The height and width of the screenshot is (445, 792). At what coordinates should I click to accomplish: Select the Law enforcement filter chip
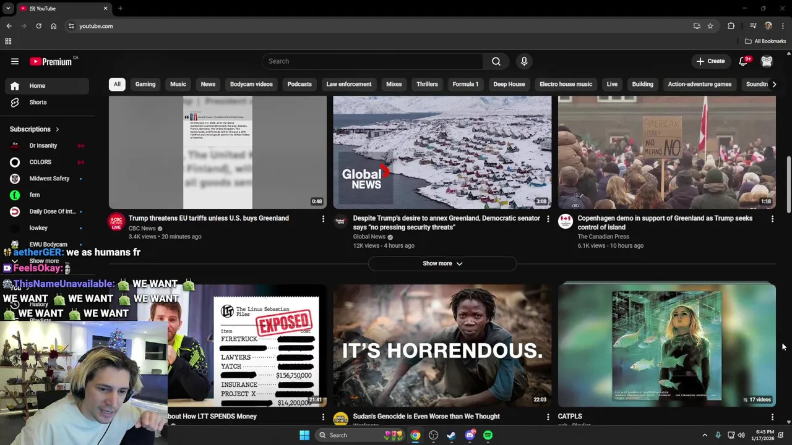[349, 84]
